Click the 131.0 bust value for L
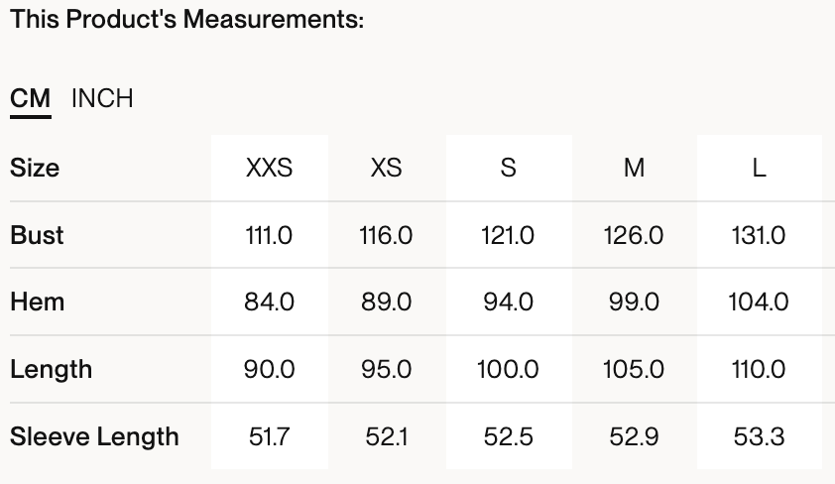Screen dimensions: 835x484 point(759,235)
